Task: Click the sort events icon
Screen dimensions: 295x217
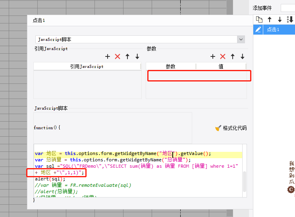Action: click(290, 19)
